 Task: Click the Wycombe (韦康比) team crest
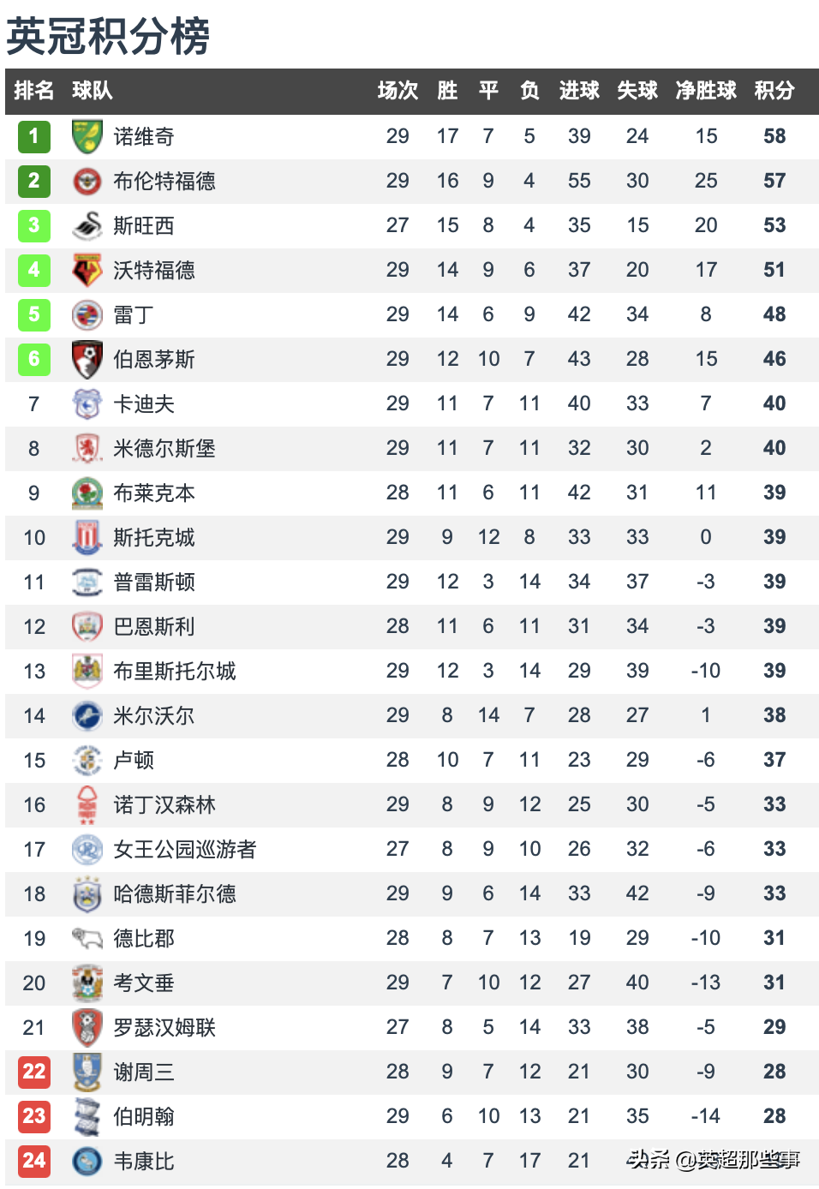tap(87, 1161)
